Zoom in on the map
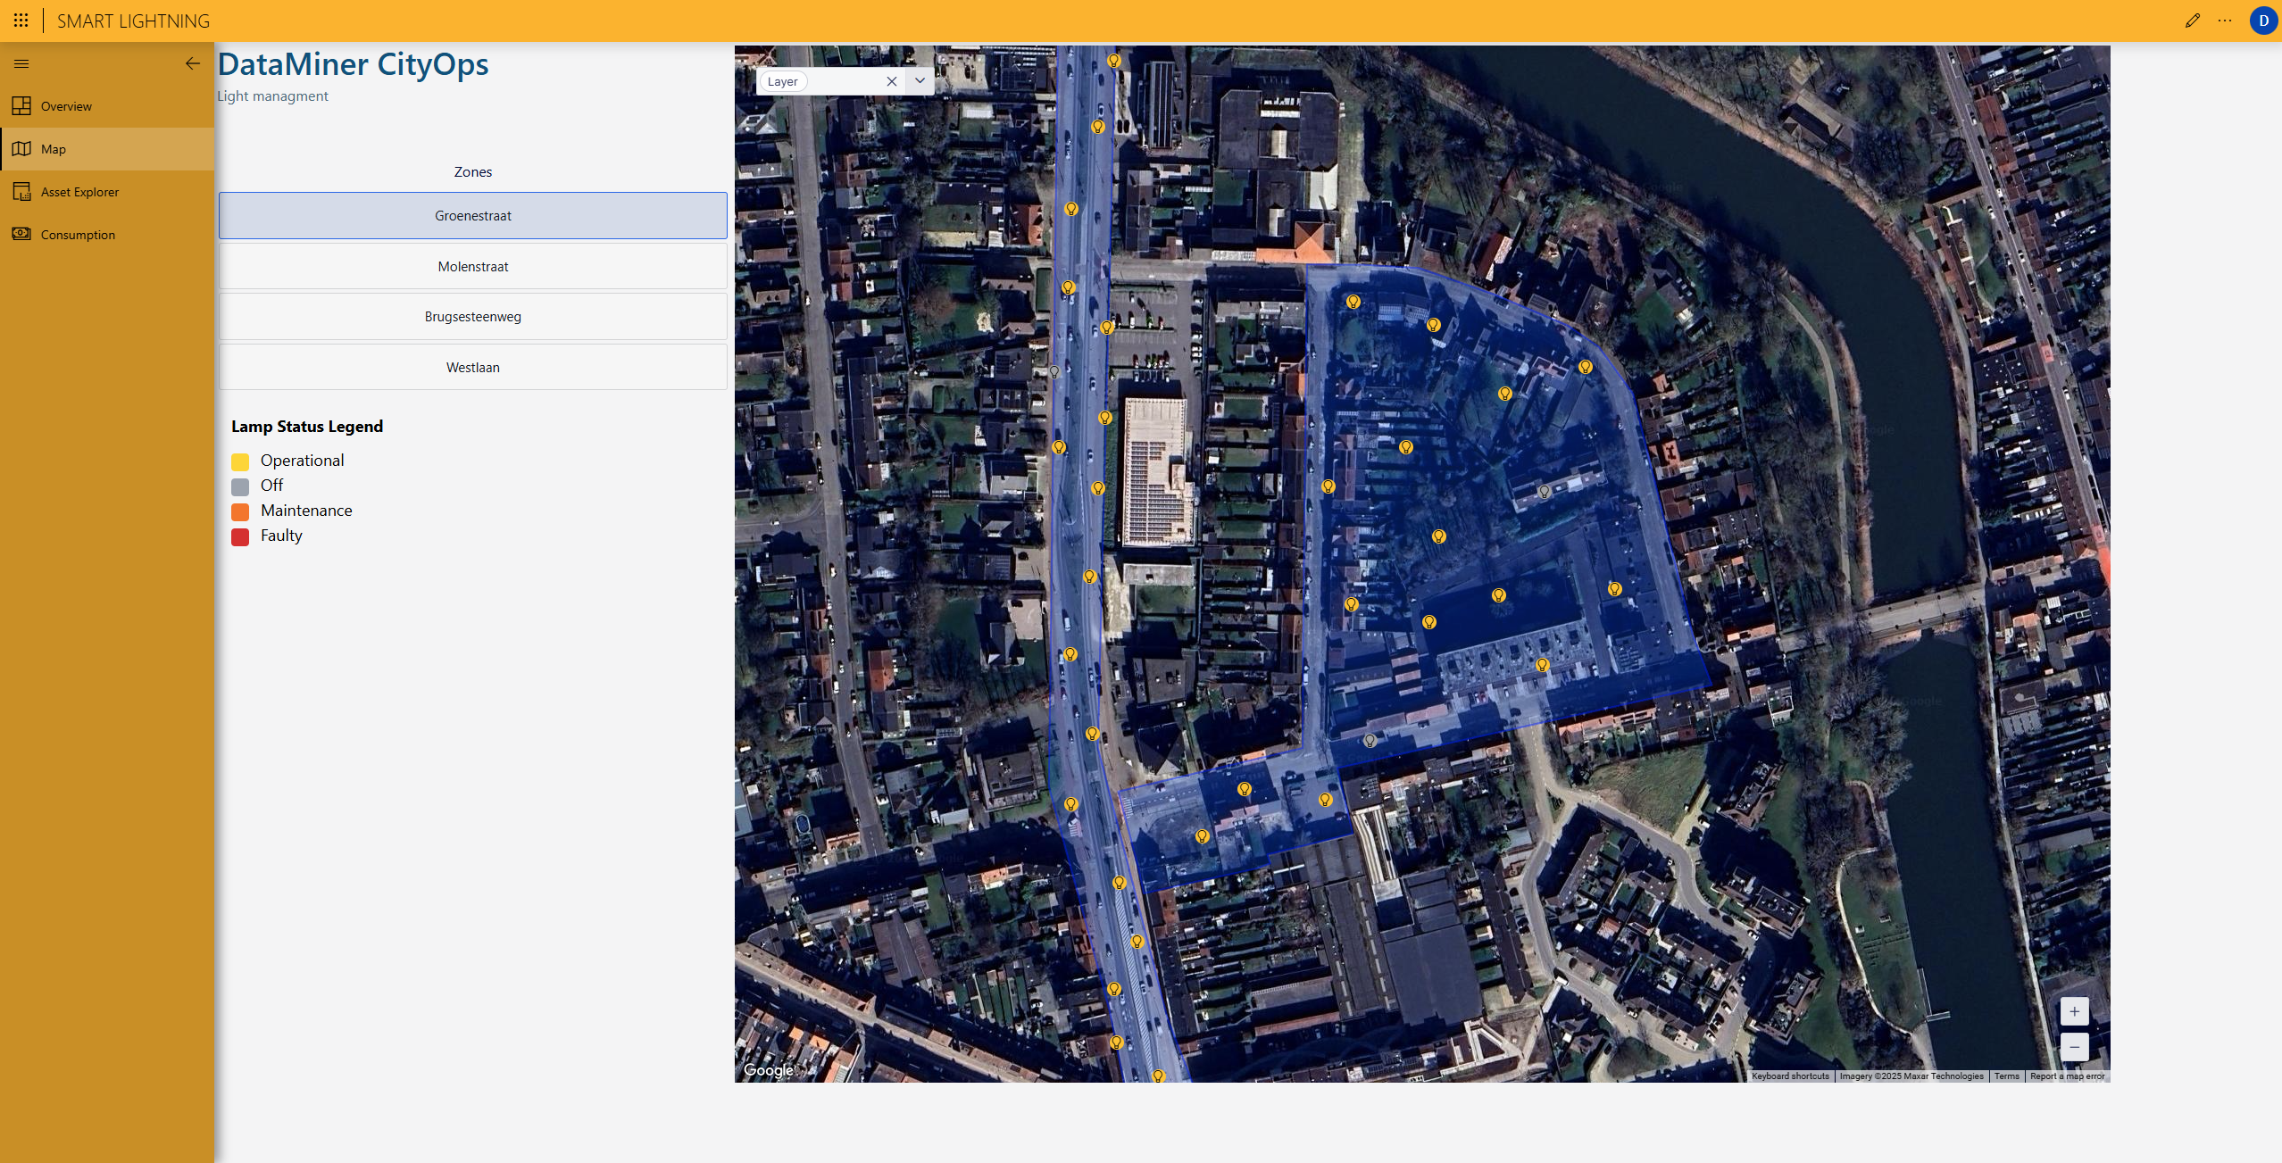Viewport: 2282px width, 1163px height. point(2074,1011)
